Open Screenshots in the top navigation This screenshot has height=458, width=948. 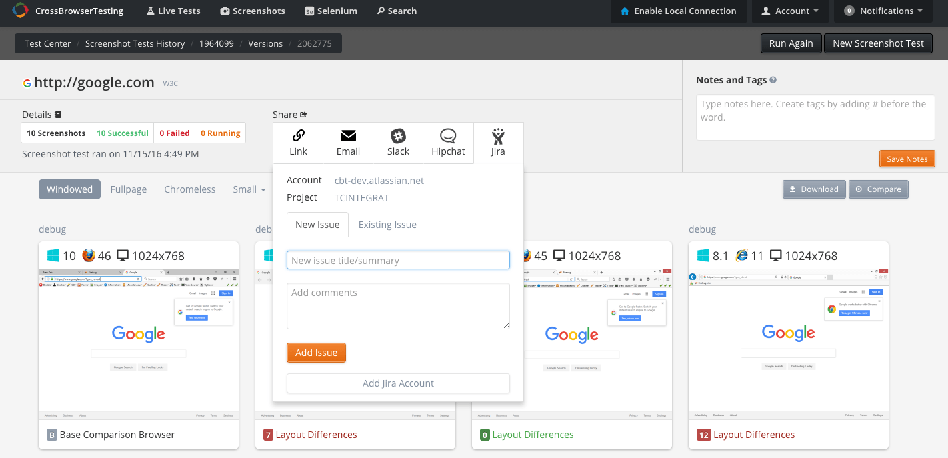pos(253,11)
